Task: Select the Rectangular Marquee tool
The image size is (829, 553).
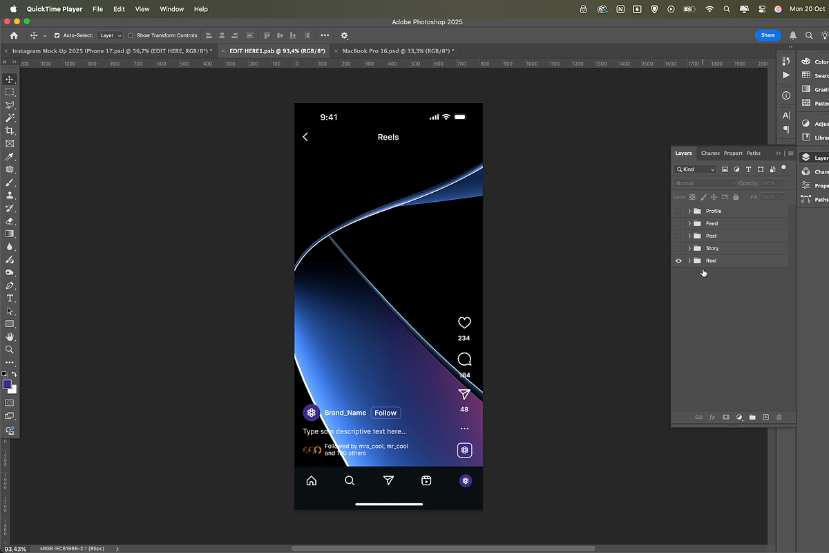Action: click(x=10, y=92)
